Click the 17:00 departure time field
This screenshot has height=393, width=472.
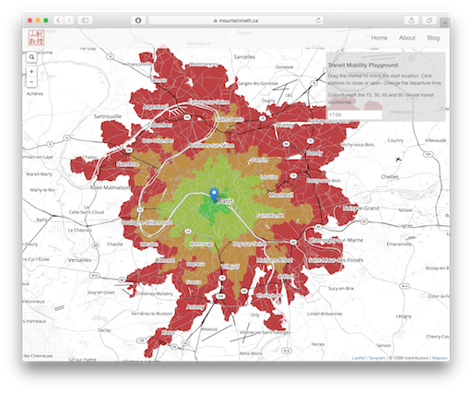(355, 114)
